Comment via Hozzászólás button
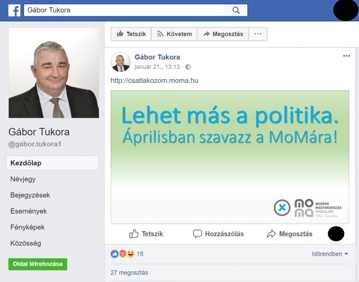This screenshot has height=282, width=359. [x=218, y=234]
